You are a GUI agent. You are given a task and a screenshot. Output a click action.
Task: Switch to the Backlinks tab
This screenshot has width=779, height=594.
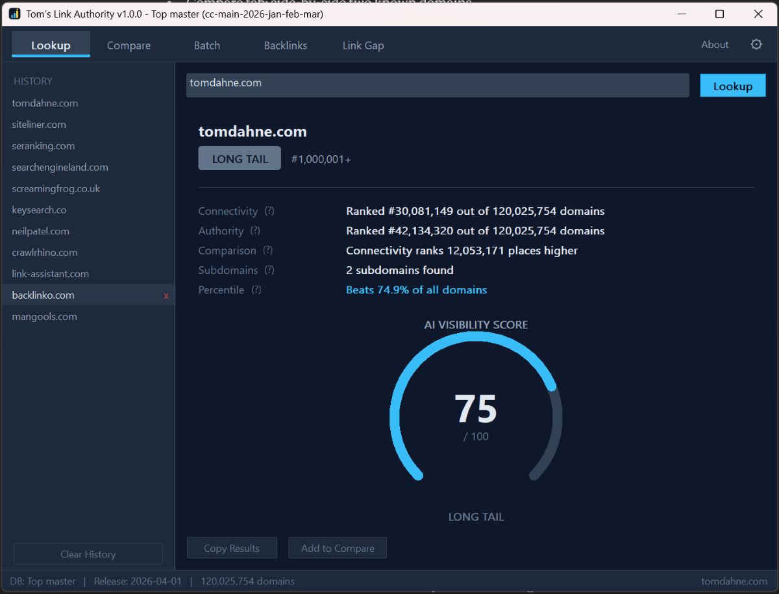(285, 45)
